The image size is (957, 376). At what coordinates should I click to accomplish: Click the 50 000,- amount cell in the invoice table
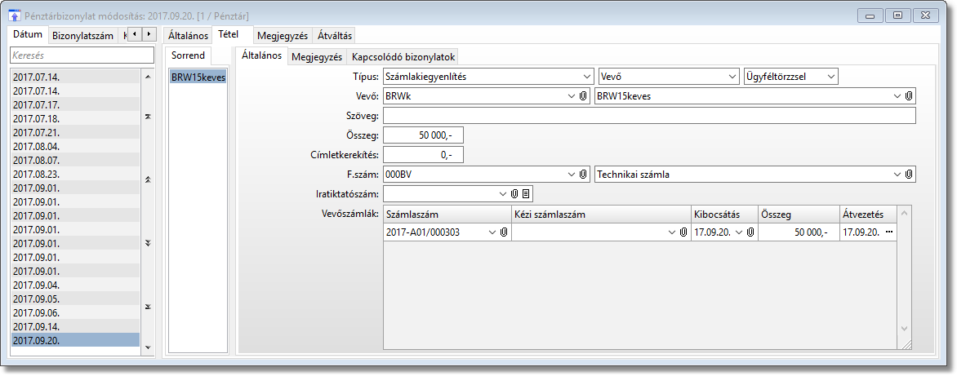click(799, 232)
